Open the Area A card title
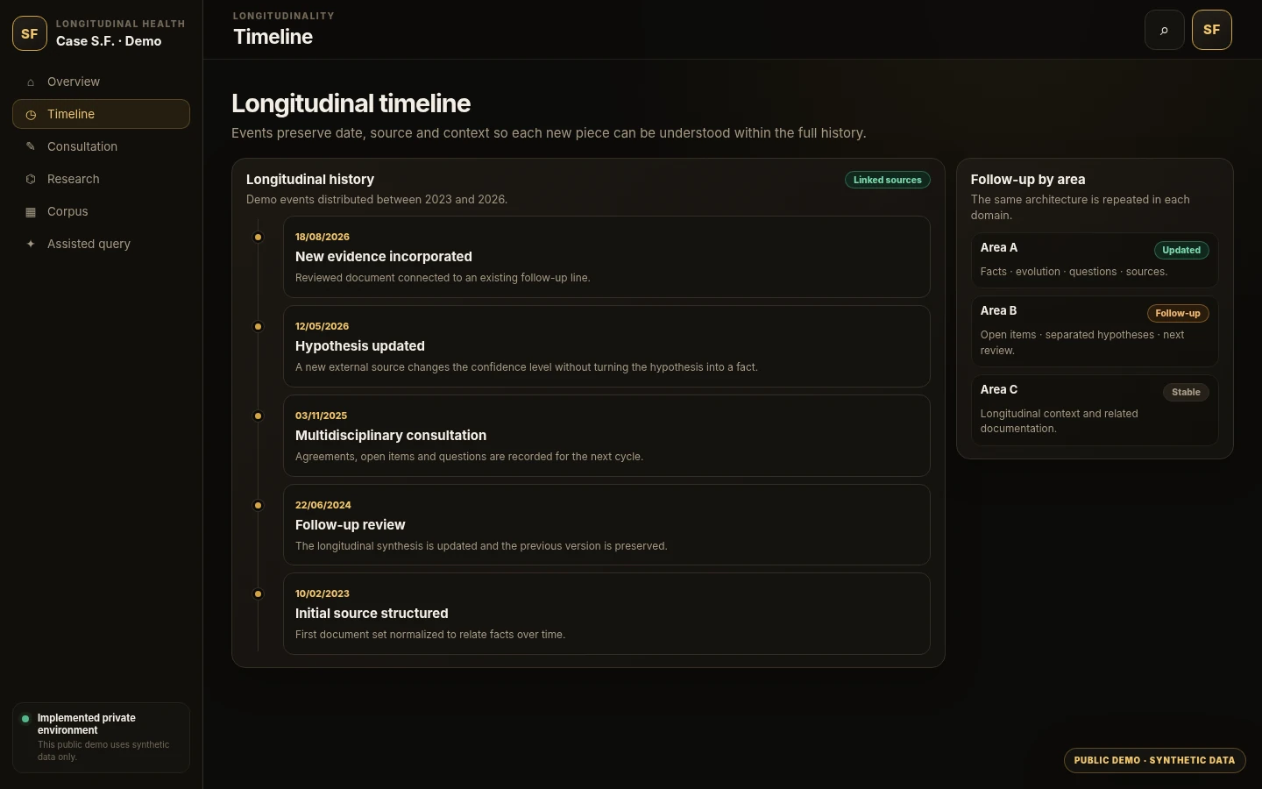 coord(999,248)
